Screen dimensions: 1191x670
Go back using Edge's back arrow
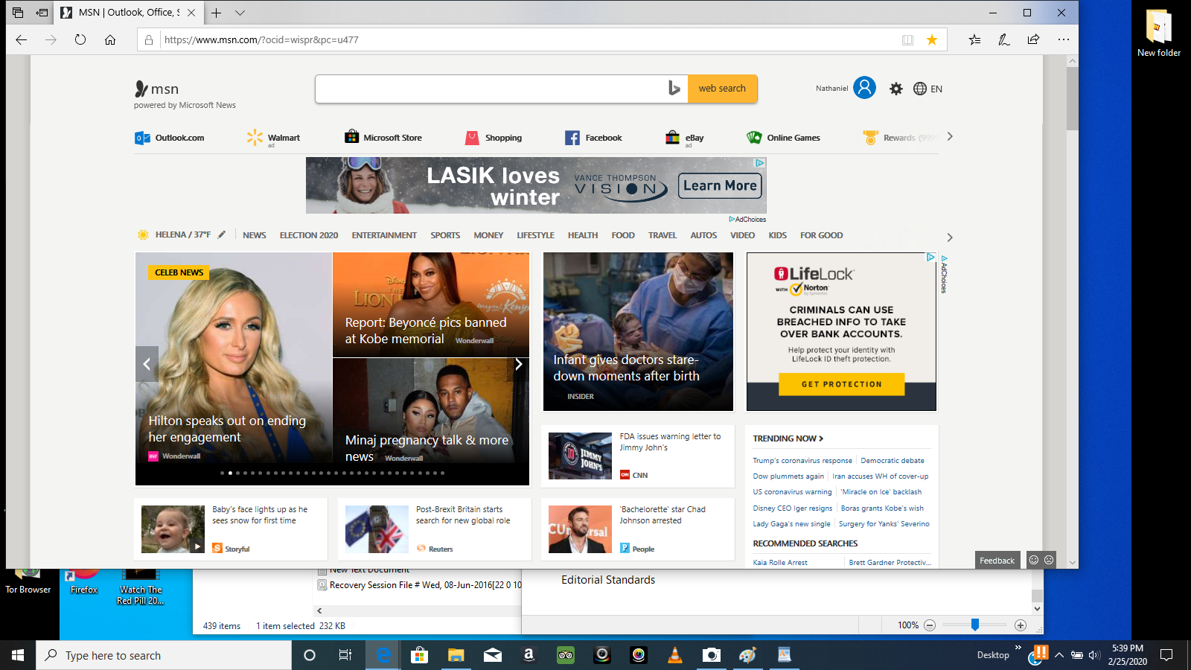point(22,40)
